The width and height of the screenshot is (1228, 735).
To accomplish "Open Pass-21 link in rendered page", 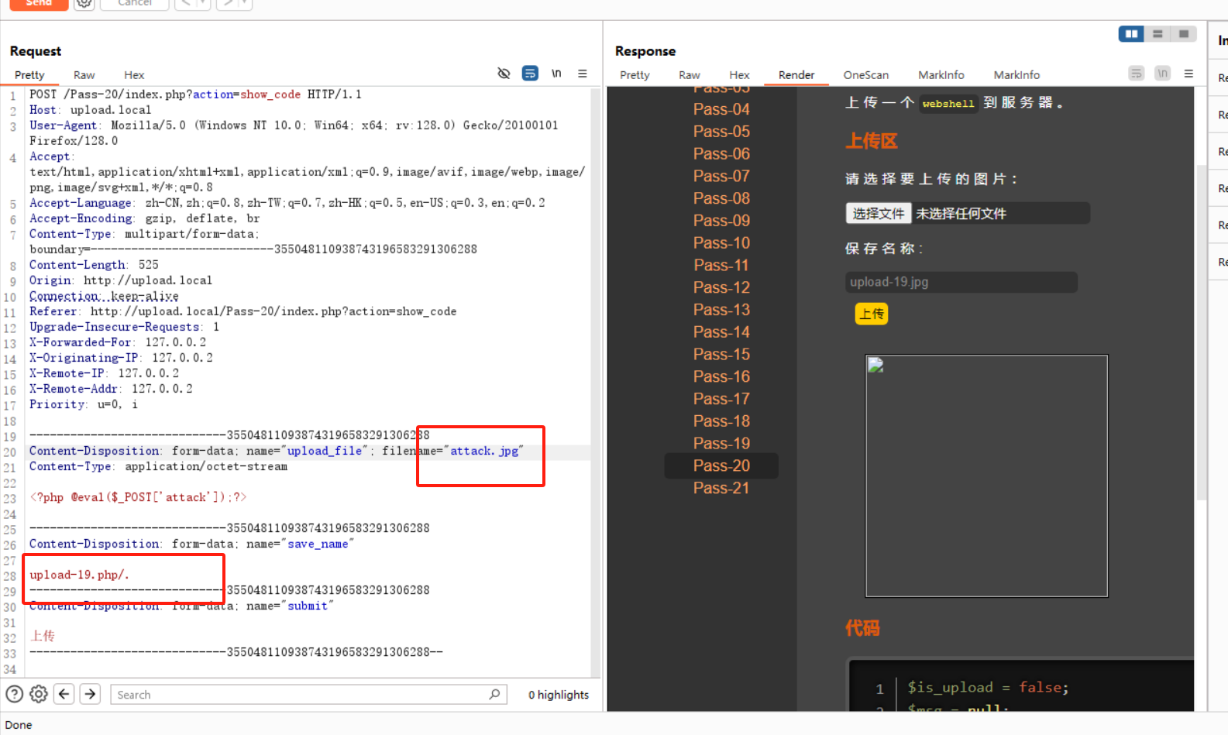I will pyautogui.click(x=721, y=489).
